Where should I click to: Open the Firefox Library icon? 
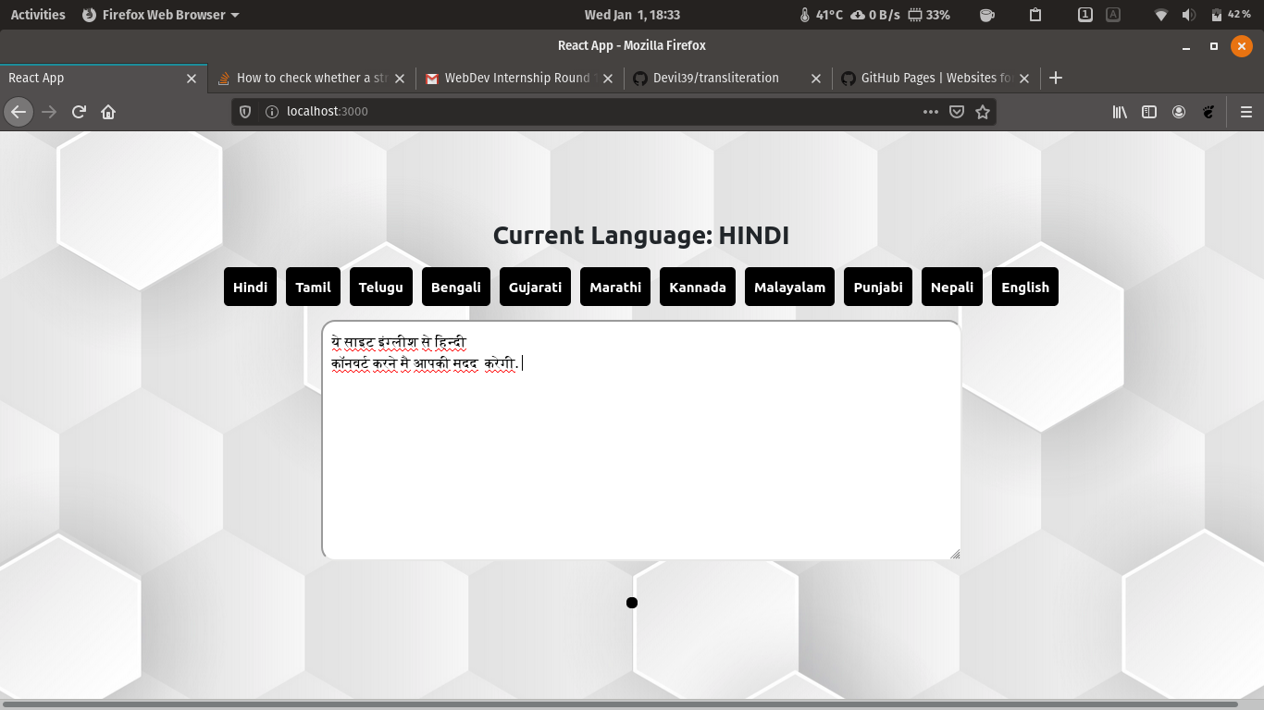pyautogui.click(x=1119, y=111)
